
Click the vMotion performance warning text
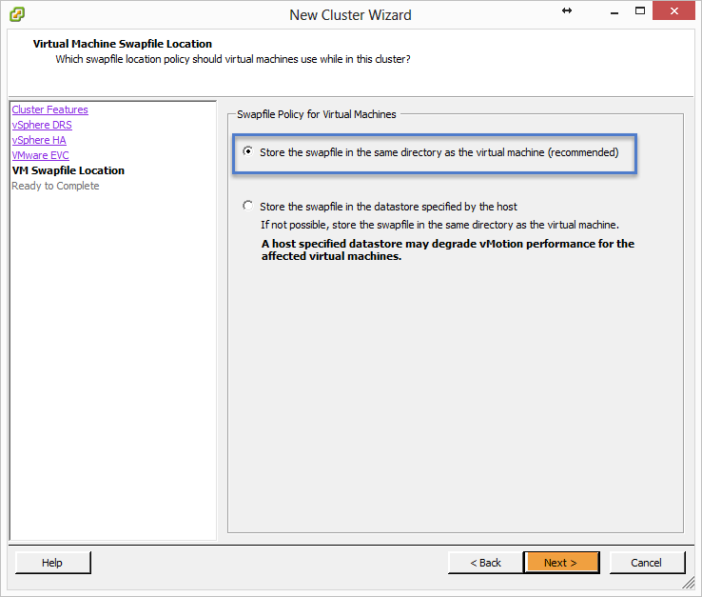pos(448,250)
